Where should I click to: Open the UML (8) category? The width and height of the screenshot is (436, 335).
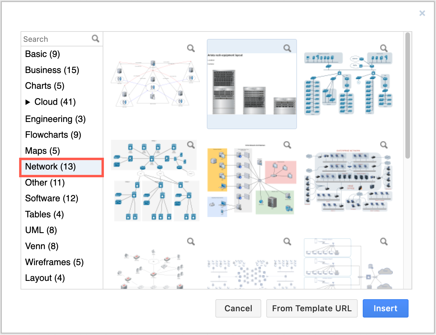click(x=41, y=230)
